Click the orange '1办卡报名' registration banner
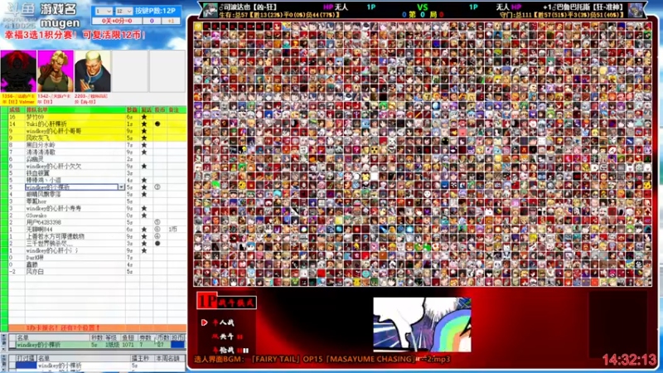663x373 pixels. click(x=97, y=327)
